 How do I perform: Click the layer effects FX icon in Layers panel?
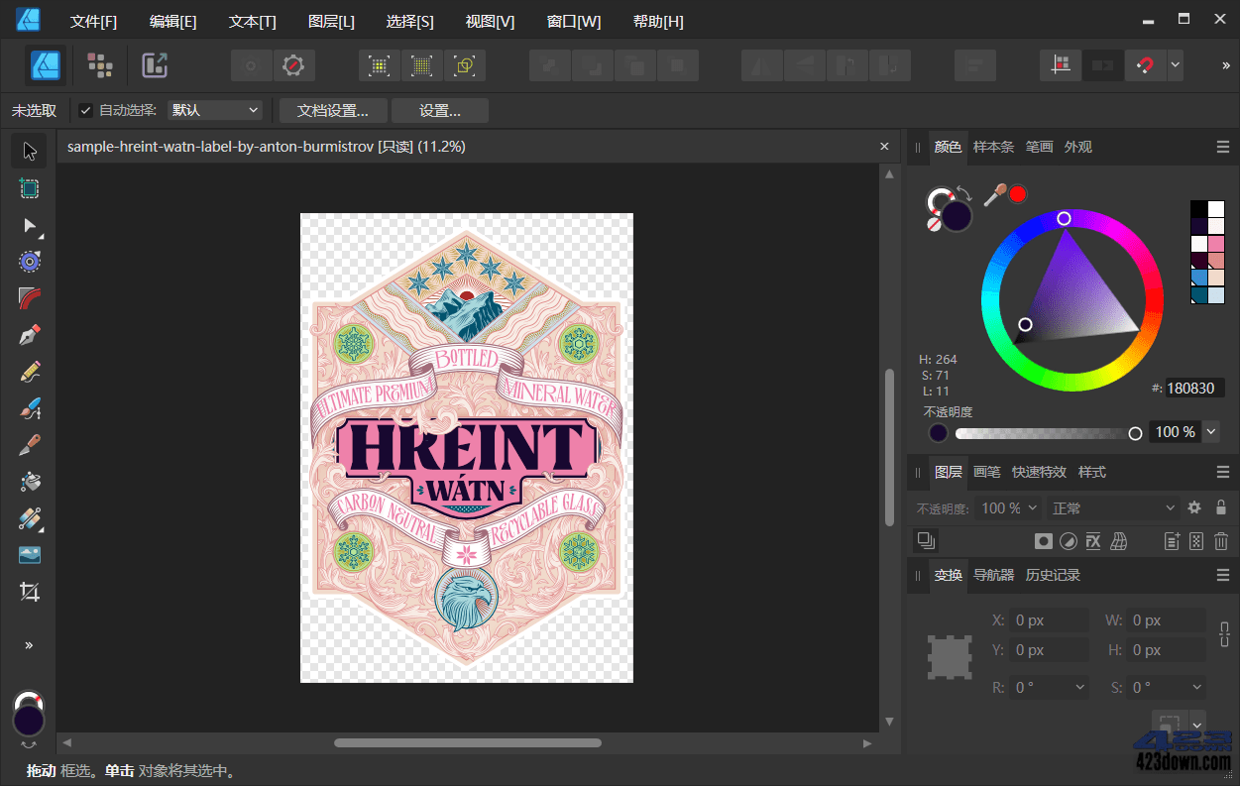pyautogui.click(x=1093, y=541)
